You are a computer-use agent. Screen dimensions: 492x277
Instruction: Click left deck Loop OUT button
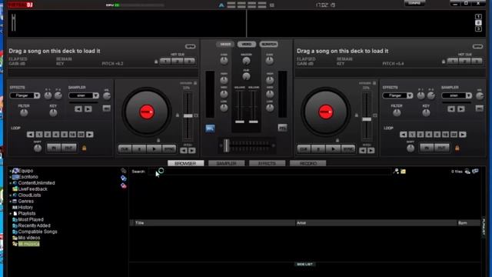pos(68,148)
